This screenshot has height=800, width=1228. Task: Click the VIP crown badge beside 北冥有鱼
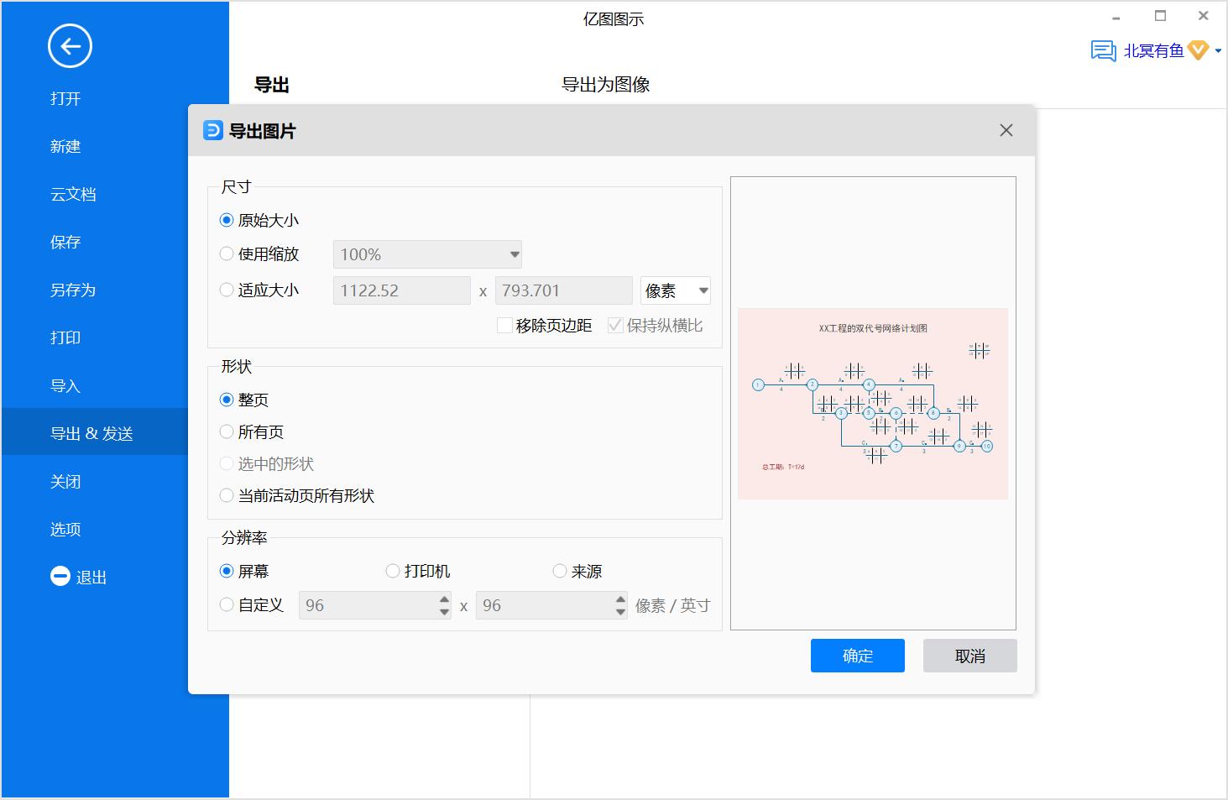point(1197,50)
